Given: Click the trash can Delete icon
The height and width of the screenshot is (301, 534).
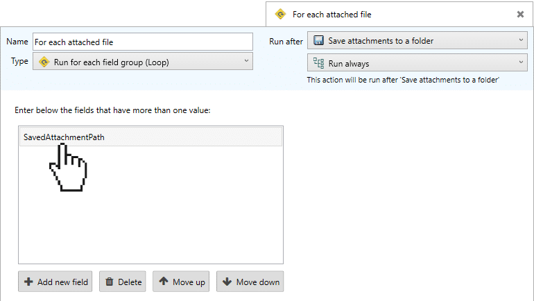Looking at the screenshot, I should tap(110, 282).
